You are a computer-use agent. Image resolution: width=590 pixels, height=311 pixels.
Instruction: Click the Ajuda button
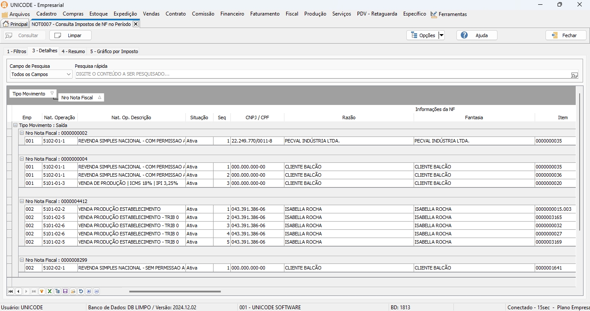477,35
